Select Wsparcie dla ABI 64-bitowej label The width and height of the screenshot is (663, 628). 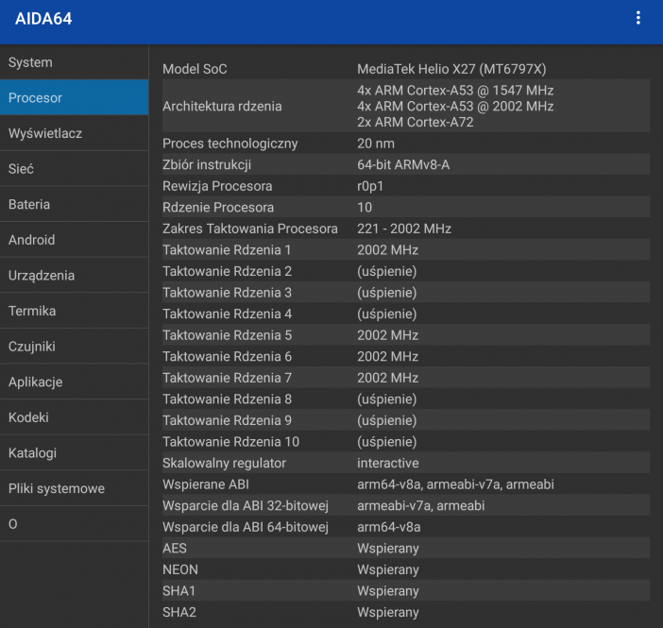pos(246,527)
